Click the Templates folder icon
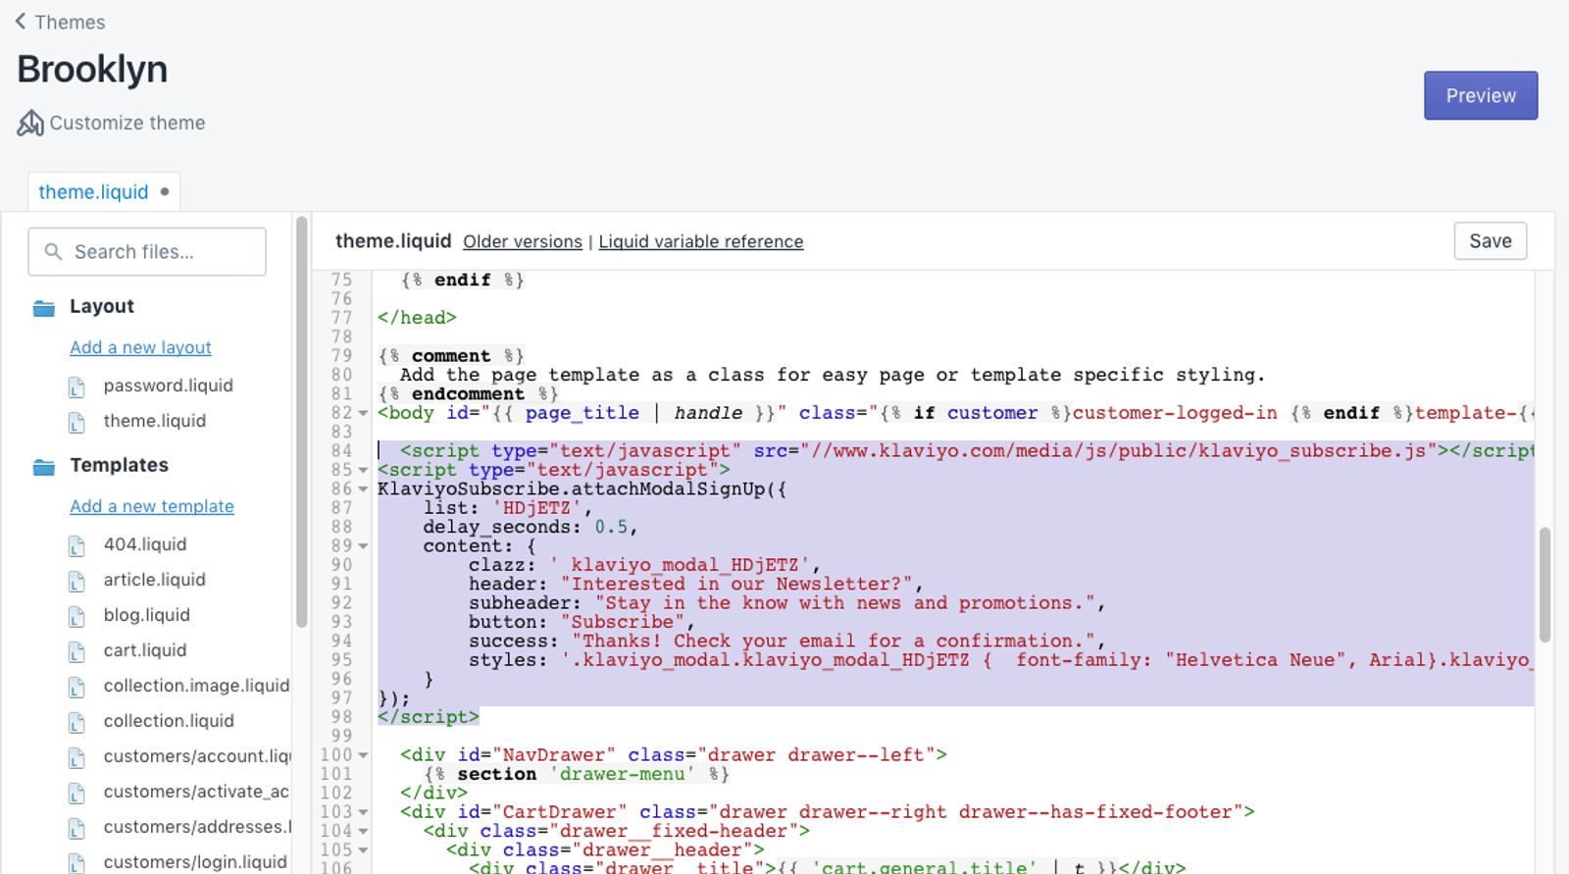The height and width of the screenshot is (874, 1569). [x=43, y=467]
